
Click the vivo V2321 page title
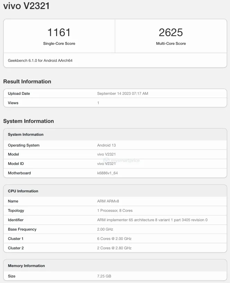coord(26,6)
